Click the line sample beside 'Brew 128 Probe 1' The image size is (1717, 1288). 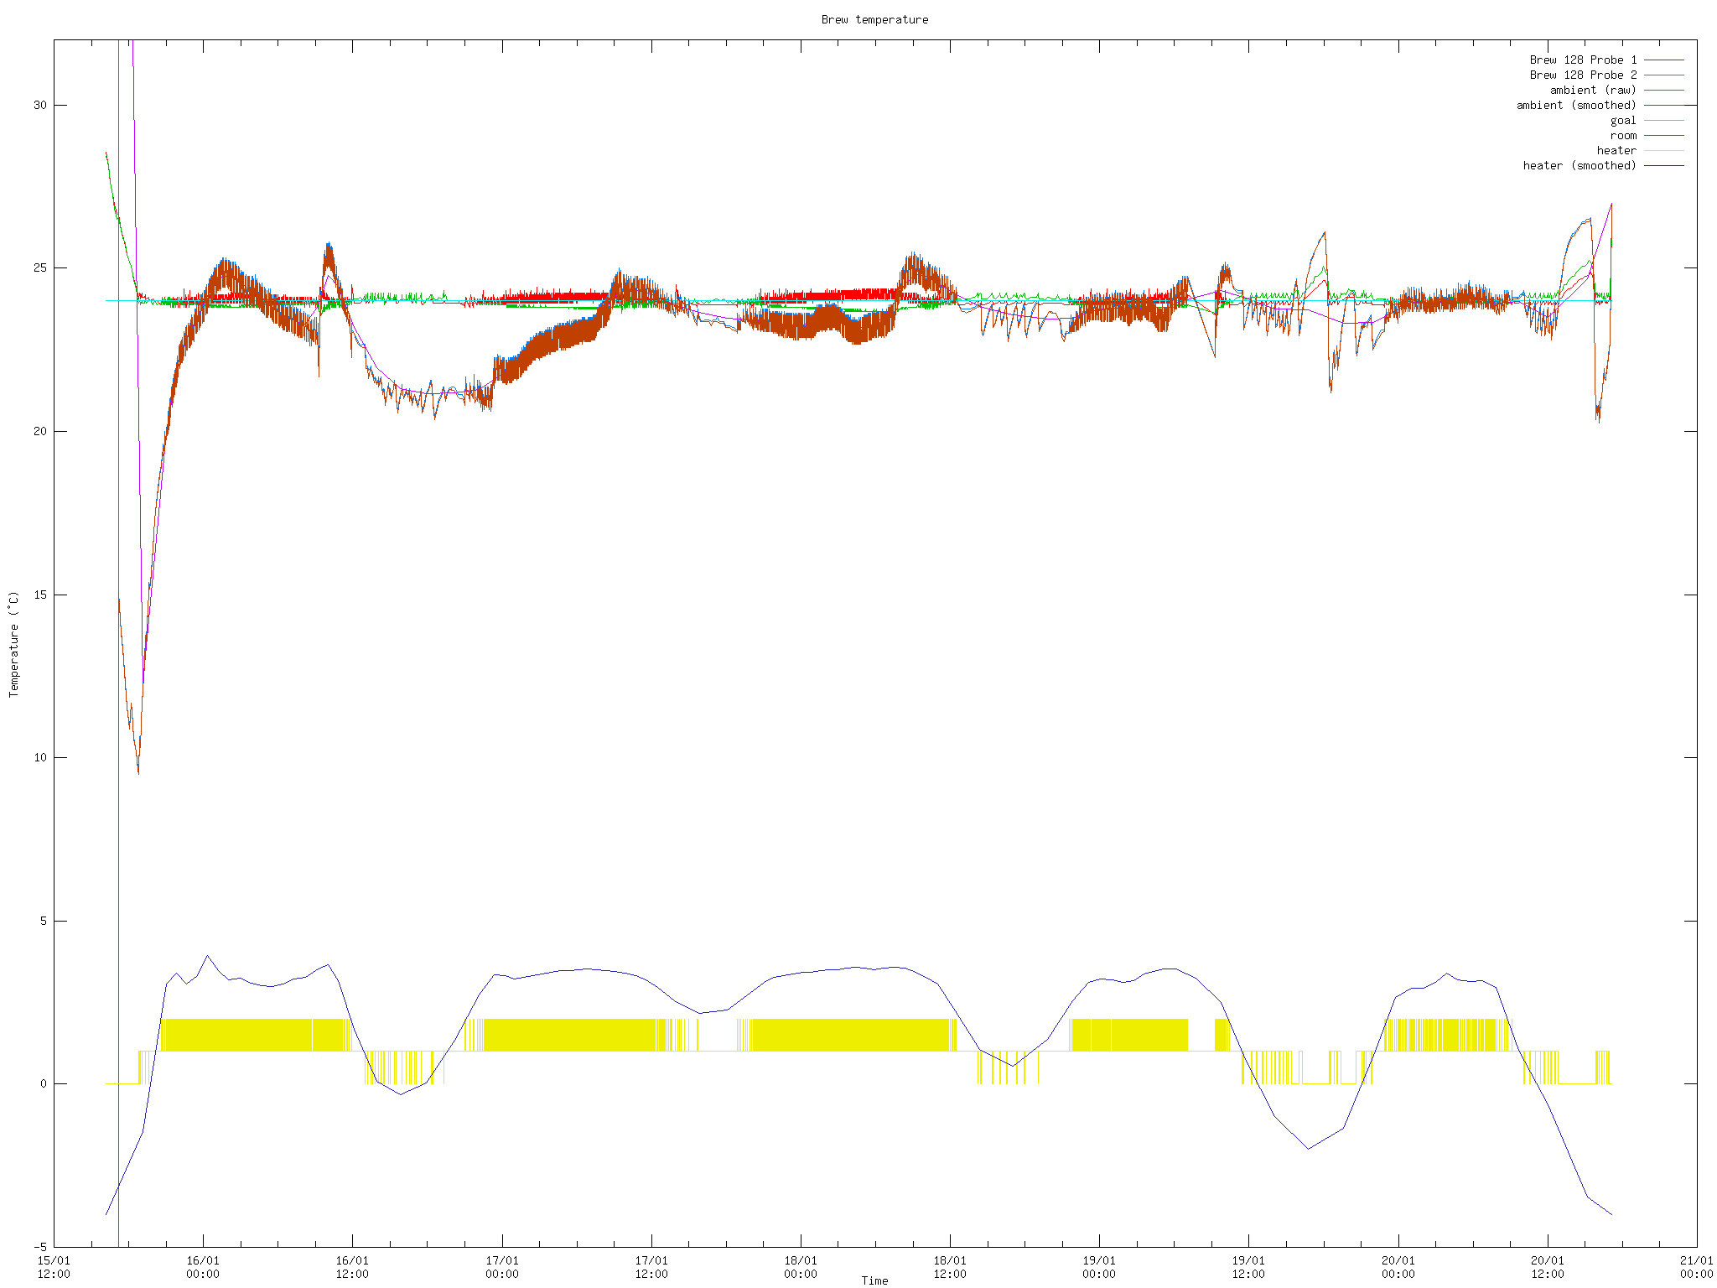coord(1664,60)
